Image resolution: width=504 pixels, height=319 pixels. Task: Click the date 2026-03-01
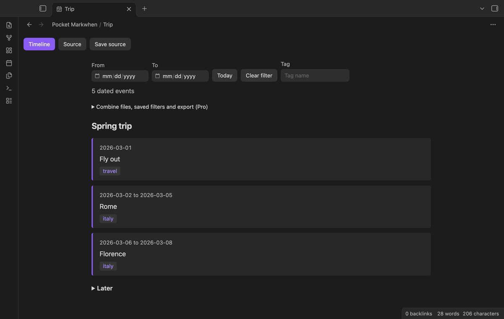pos(115,148)
